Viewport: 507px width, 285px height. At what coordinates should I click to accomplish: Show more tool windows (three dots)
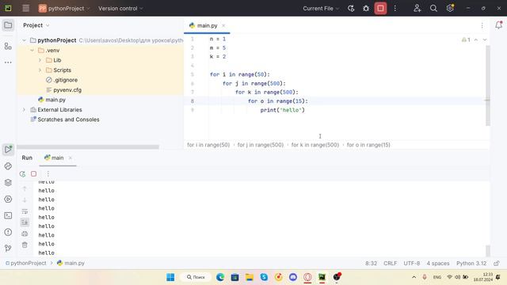[x=8, y=63]
